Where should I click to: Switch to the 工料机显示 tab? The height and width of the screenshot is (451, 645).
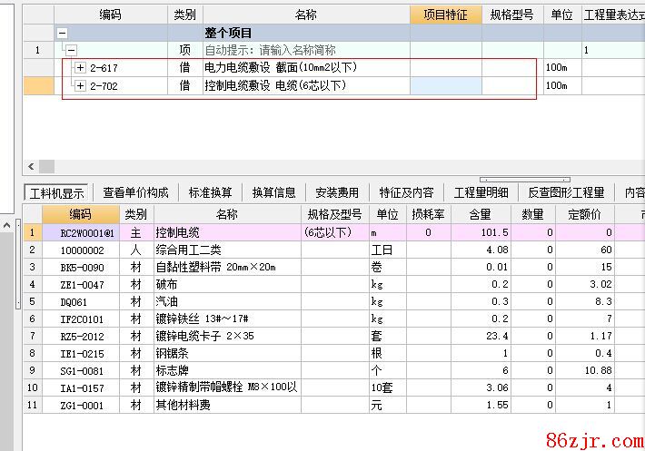point(57,192)
